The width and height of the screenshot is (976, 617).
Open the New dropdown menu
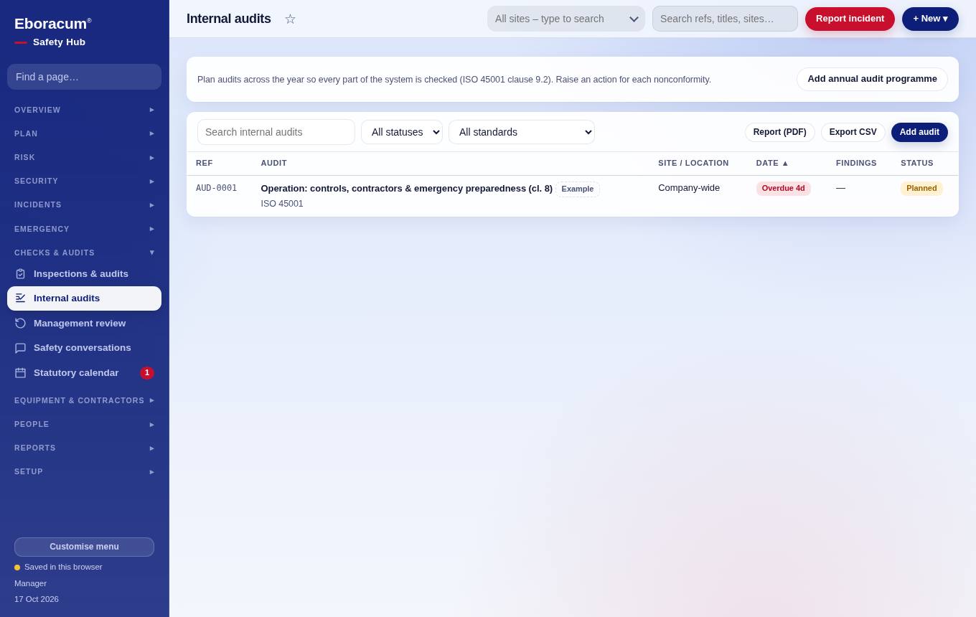(x=930, y=19)
